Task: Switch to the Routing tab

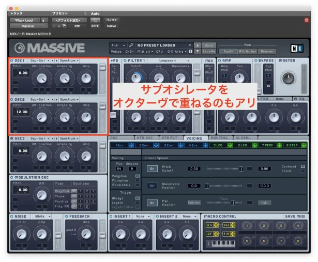Action: coord(219,138)
